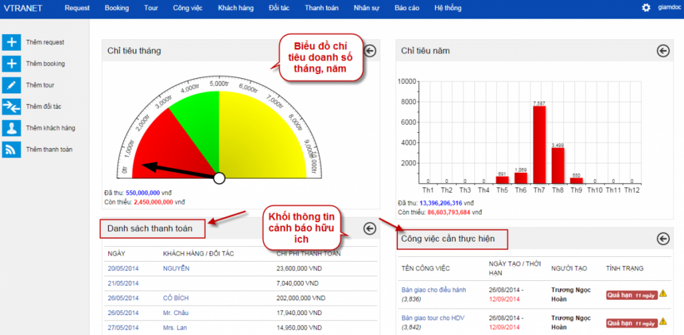Click the Thêm đối tác arrows icon
Screen dimensions: 684x335
click(x=12, y=107)
